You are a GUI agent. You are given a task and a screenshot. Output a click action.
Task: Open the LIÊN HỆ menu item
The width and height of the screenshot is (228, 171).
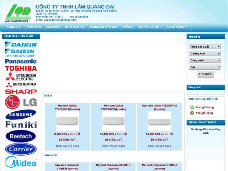(128, 27)
